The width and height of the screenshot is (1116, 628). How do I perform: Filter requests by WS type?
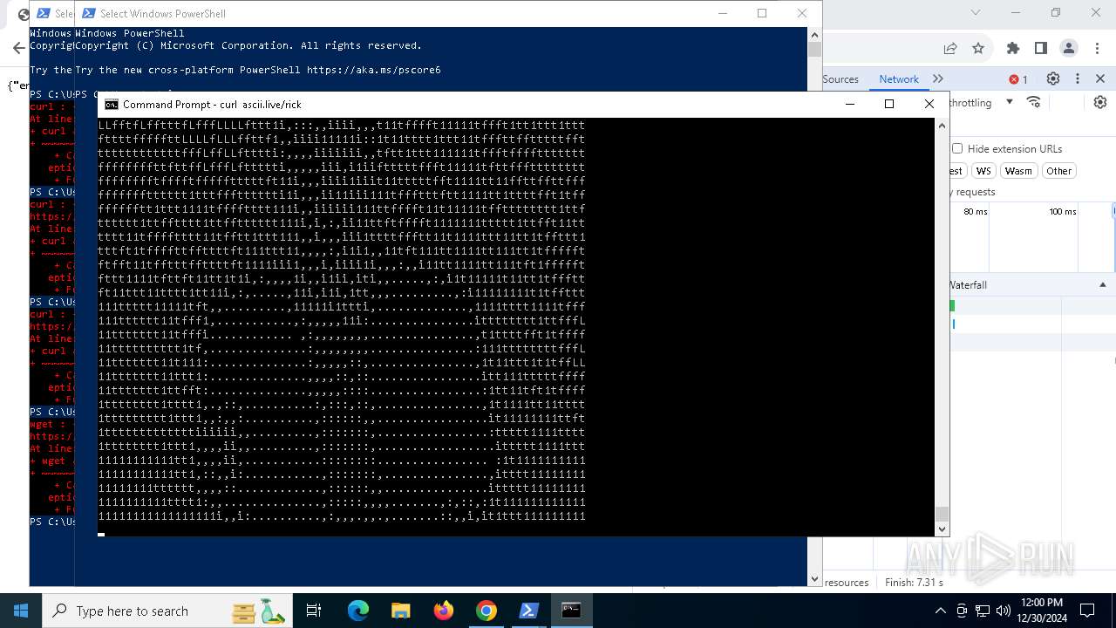click(x=984, y=171)
